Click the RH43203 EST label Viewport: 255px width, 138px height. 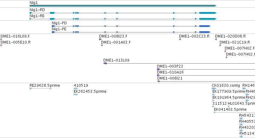pos(247,127)
